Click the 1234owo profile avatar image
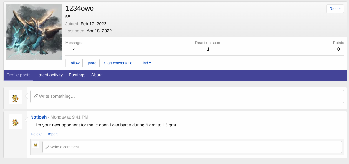 tap(34, 33)
